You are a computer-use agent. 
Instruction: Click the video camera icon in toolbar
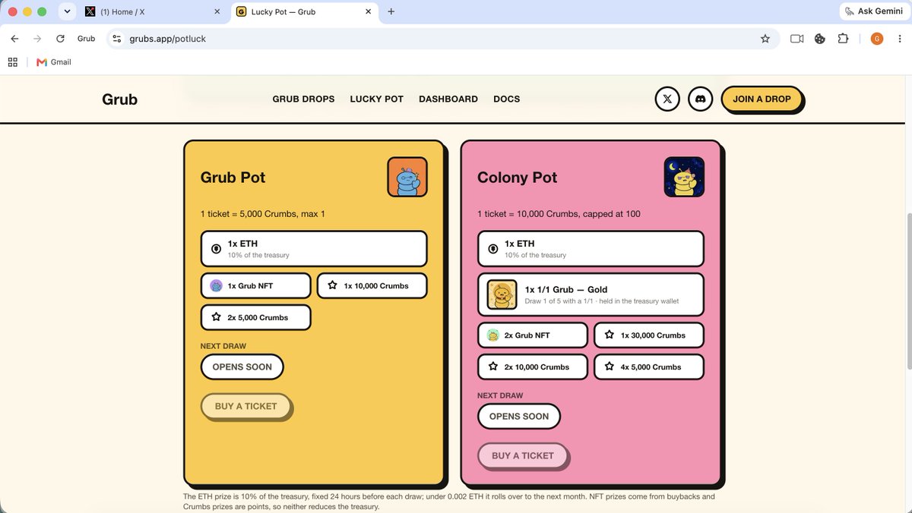(796, 39)
